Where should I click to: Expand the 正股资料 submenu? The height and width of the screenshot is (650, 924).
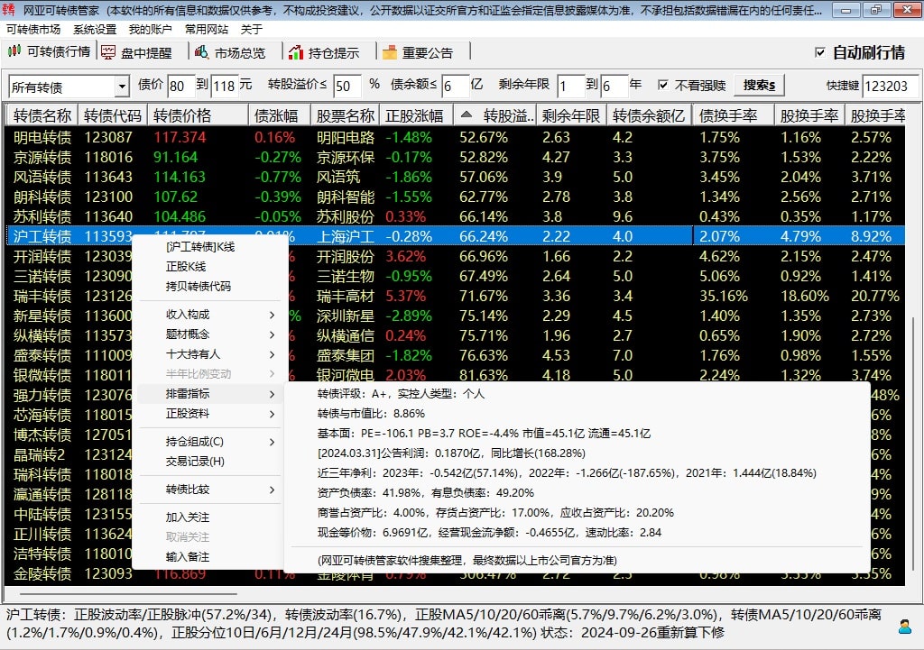click(x=272, y=414)
